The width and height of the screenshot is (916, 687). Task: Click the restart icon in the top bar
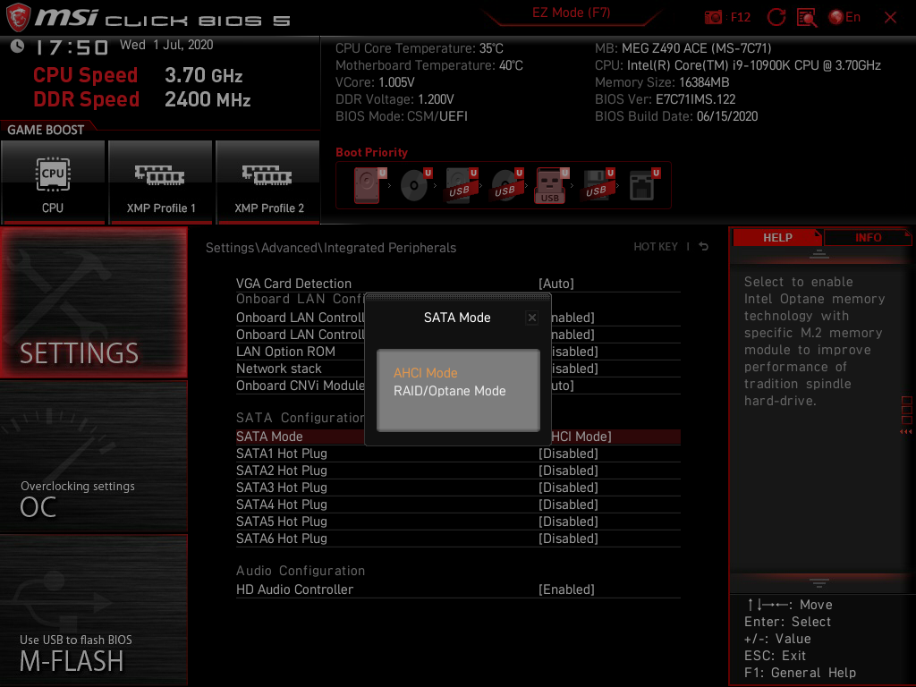tap(777, 17)
